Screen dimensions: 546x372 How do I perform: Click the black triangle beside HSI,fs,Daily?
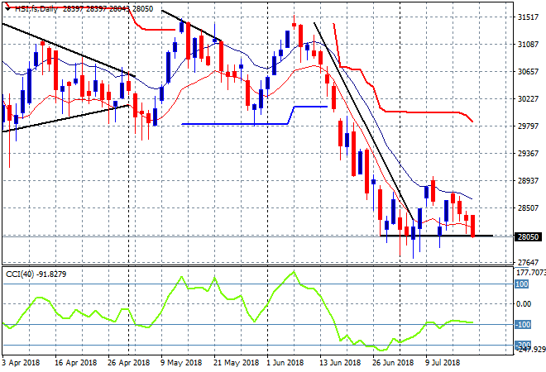(7, 9)
